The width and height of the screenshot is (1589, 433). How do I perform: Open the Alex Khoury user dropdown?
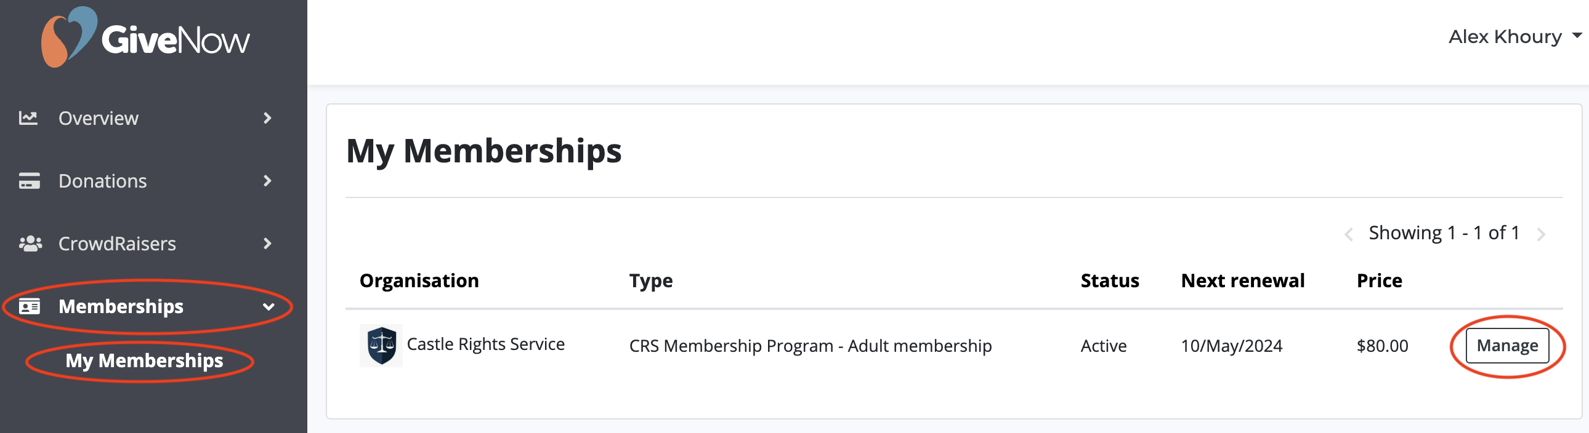point(1514,37)
